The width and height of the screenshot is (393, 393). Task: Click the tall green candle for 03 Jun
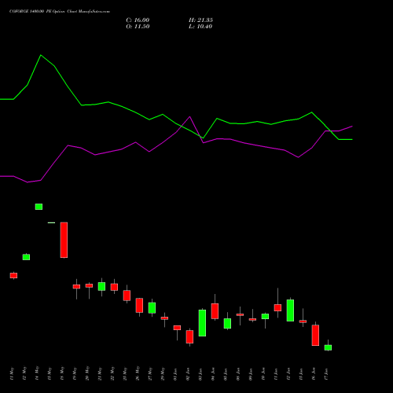202,323
